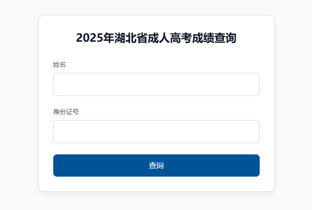Click the input field below the title

(x=156, y=84)
